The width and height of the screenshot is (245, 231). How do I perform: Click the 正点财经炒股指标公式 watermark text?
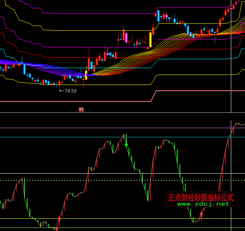point(201,197)
